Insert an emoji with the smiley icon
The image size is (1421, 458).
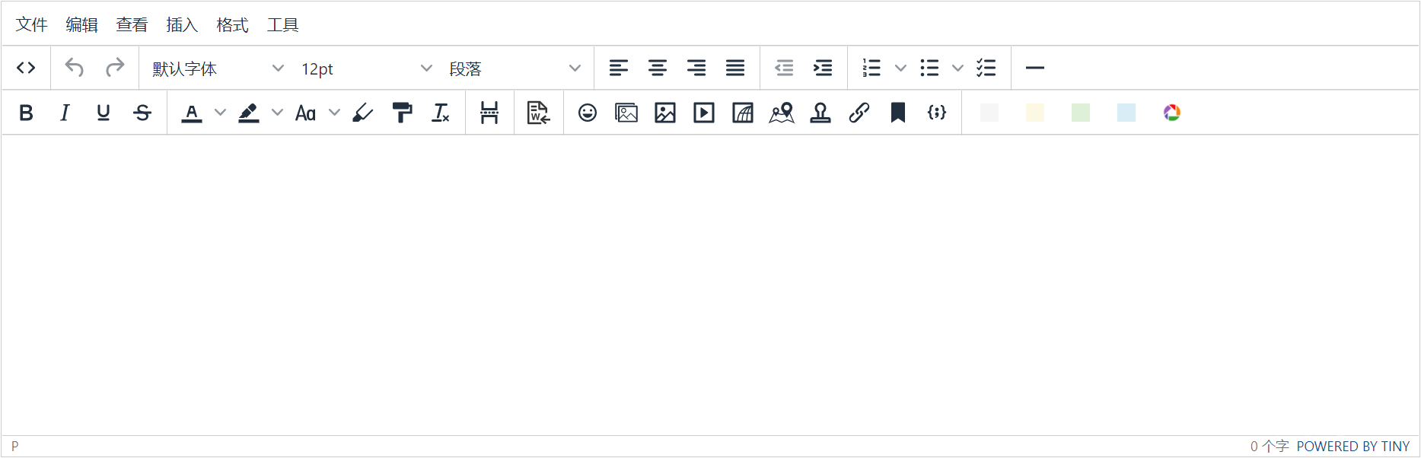(x=587, y=113)
